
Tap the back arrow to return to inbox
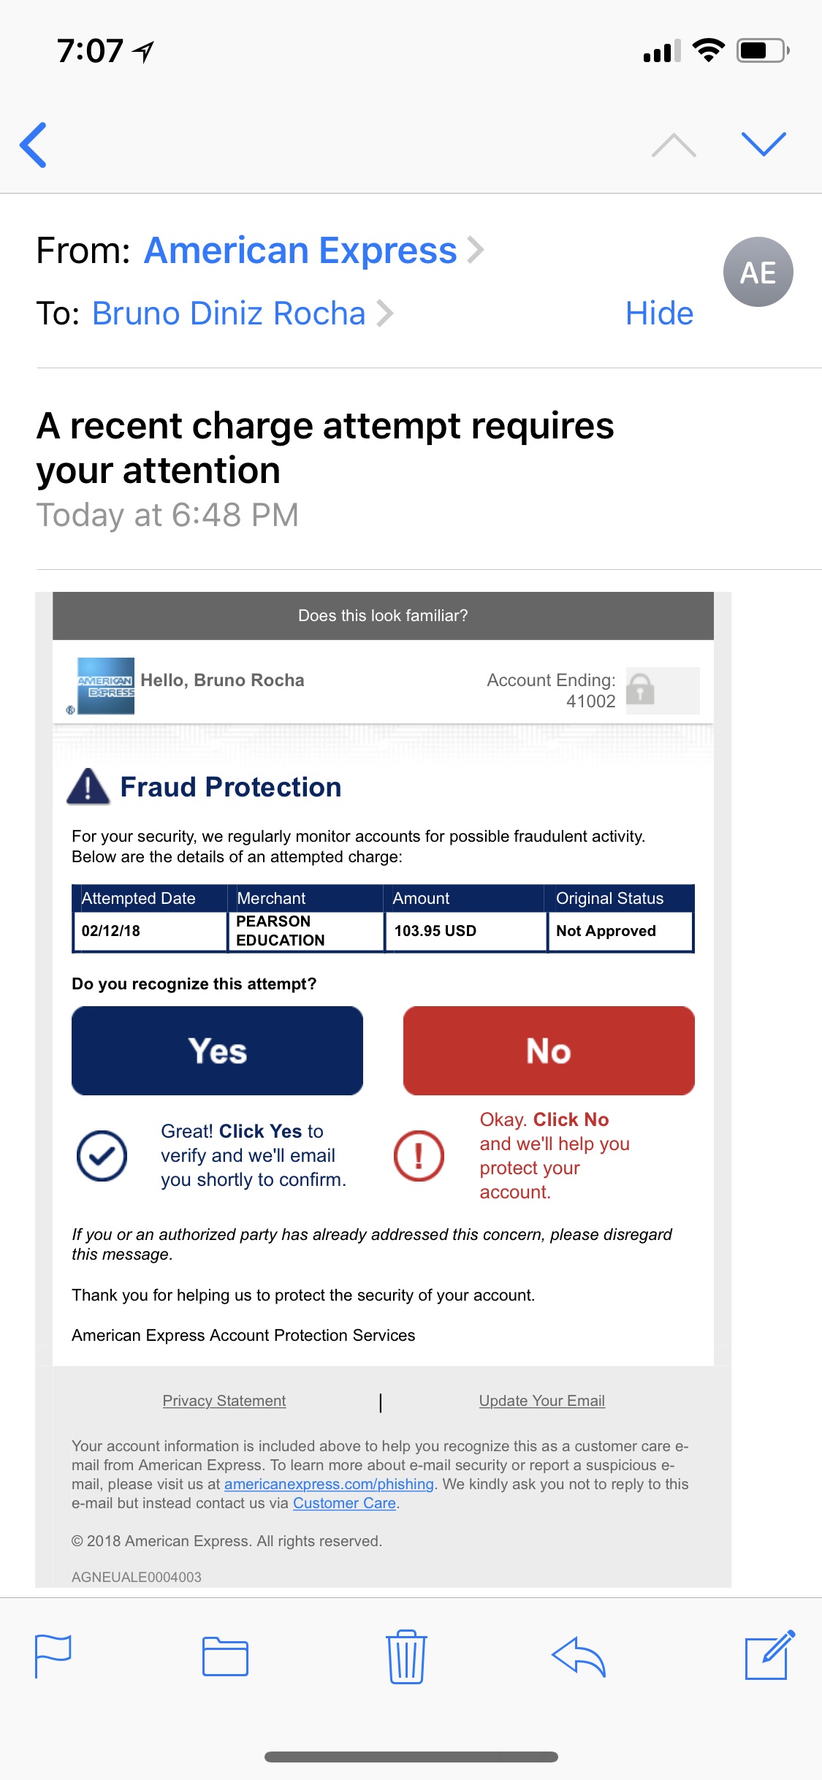(34, 145)
